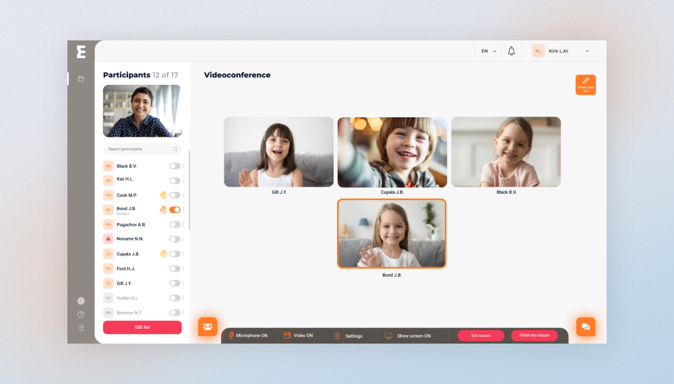Toggle Microphone ON in bottom toolbar
This screenshot has width=674, height=384.
248,335
